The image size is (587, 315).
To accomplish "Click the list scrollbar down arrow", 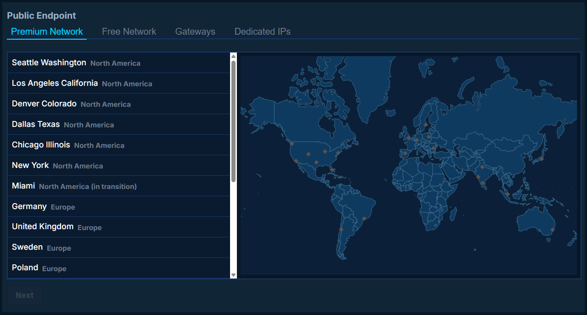I will pyautogui.click(x=233, y=275).
